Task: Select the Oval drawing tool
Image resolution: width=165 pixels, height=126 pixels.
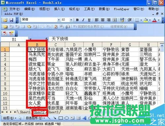Action: pyautogui.click(x=67, y=118)
